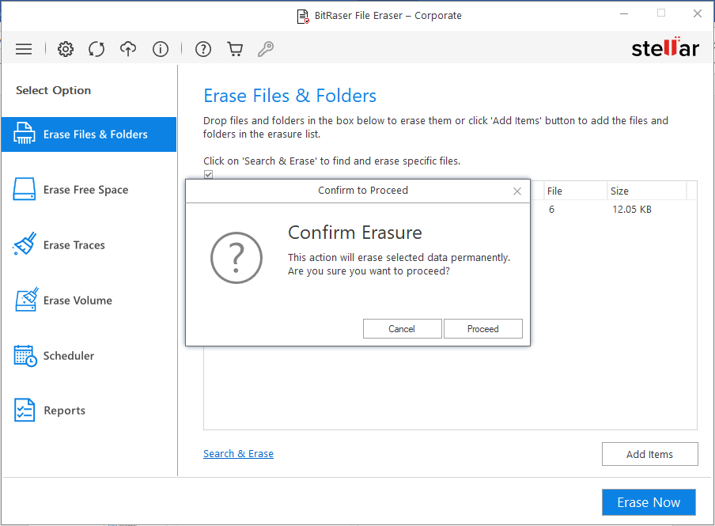Click the drive icon beside Erase Free Space
Viewport: 715px width, 526px height.
click(25, 189)
